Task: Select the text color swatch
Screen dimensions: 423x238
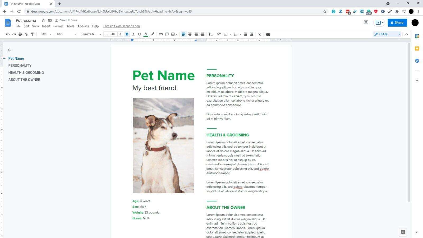Action: pos(146,34)
